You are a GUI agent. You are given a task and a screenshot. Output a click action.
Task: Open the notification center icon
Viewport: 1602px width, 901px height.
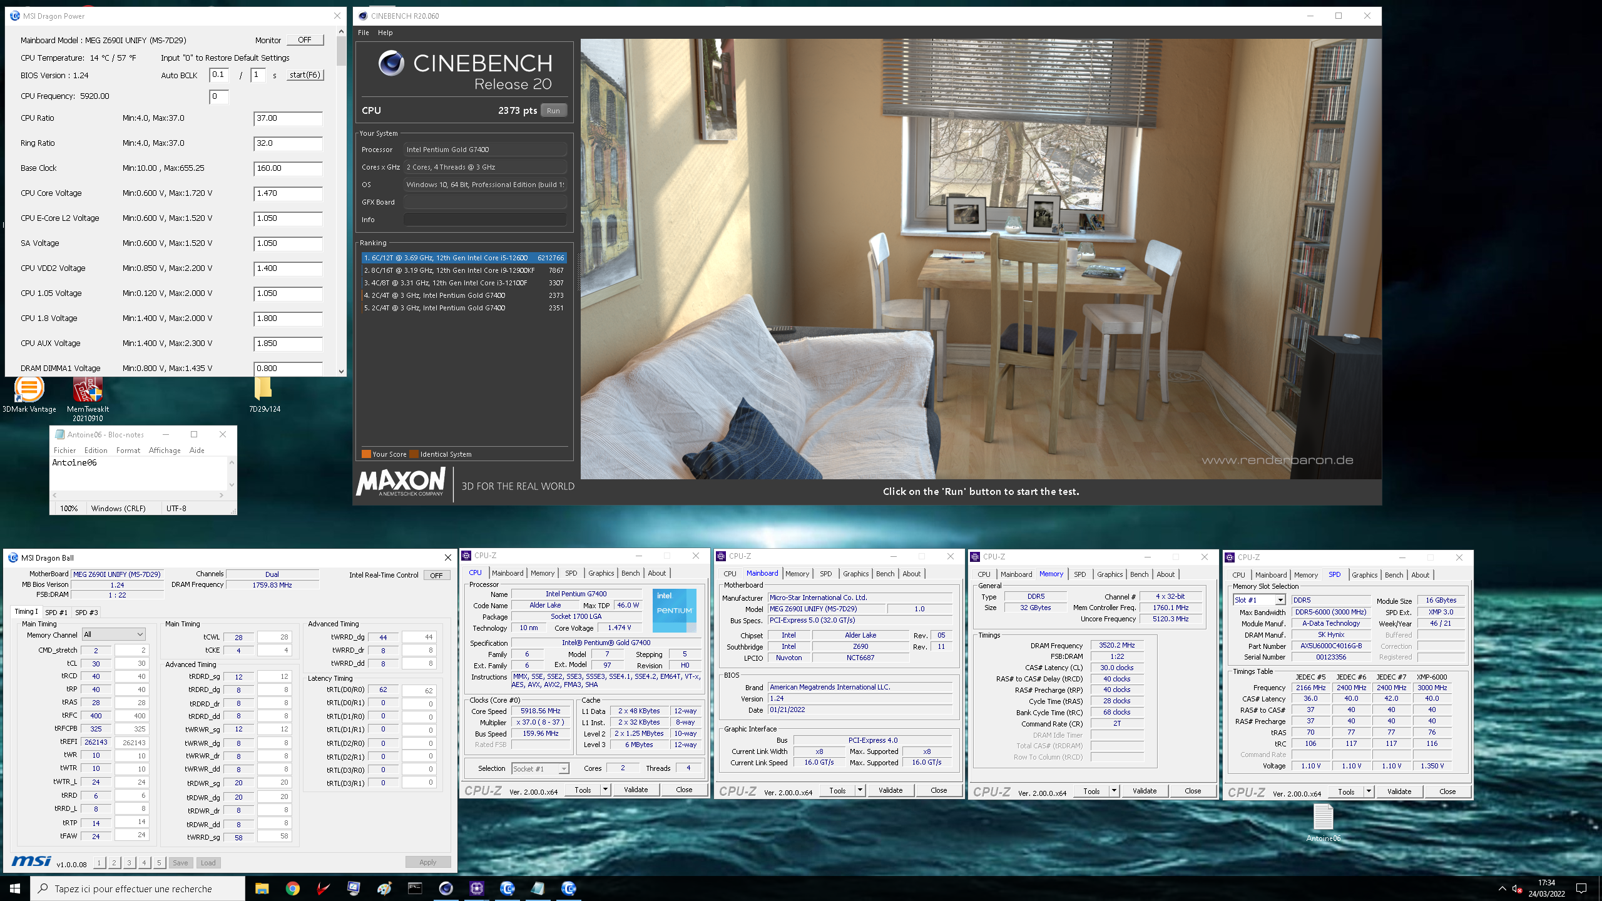click(1581, 888)
